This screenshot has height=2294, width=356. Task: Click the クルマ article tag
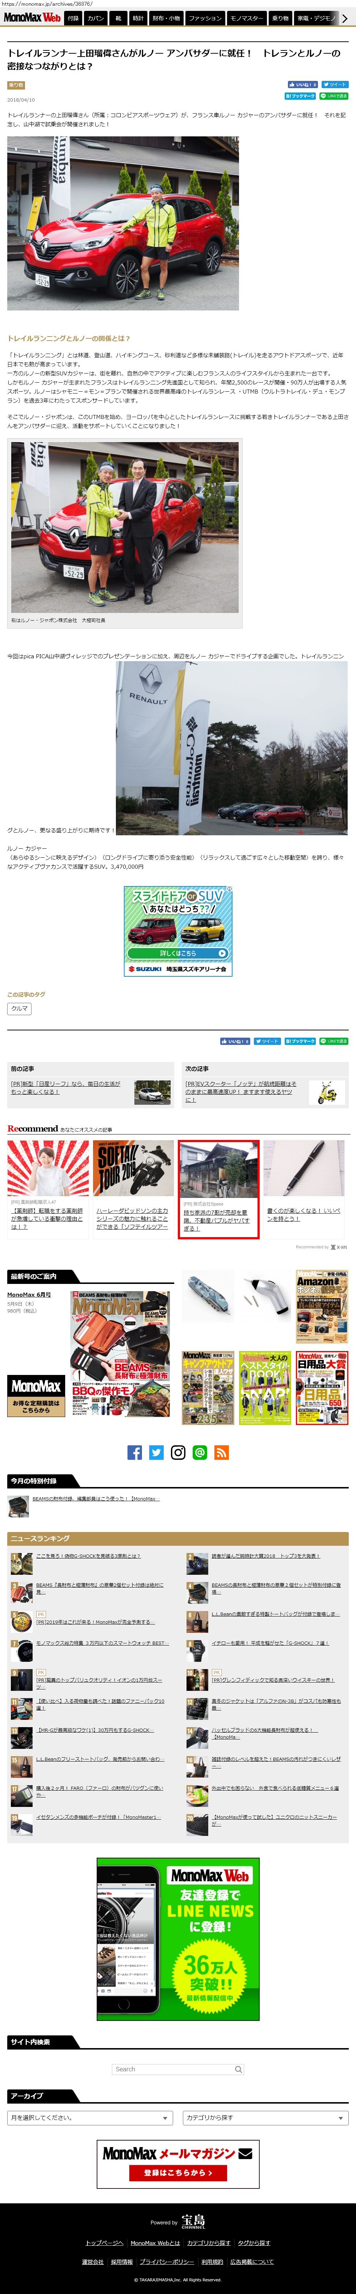click(20, 1009)
